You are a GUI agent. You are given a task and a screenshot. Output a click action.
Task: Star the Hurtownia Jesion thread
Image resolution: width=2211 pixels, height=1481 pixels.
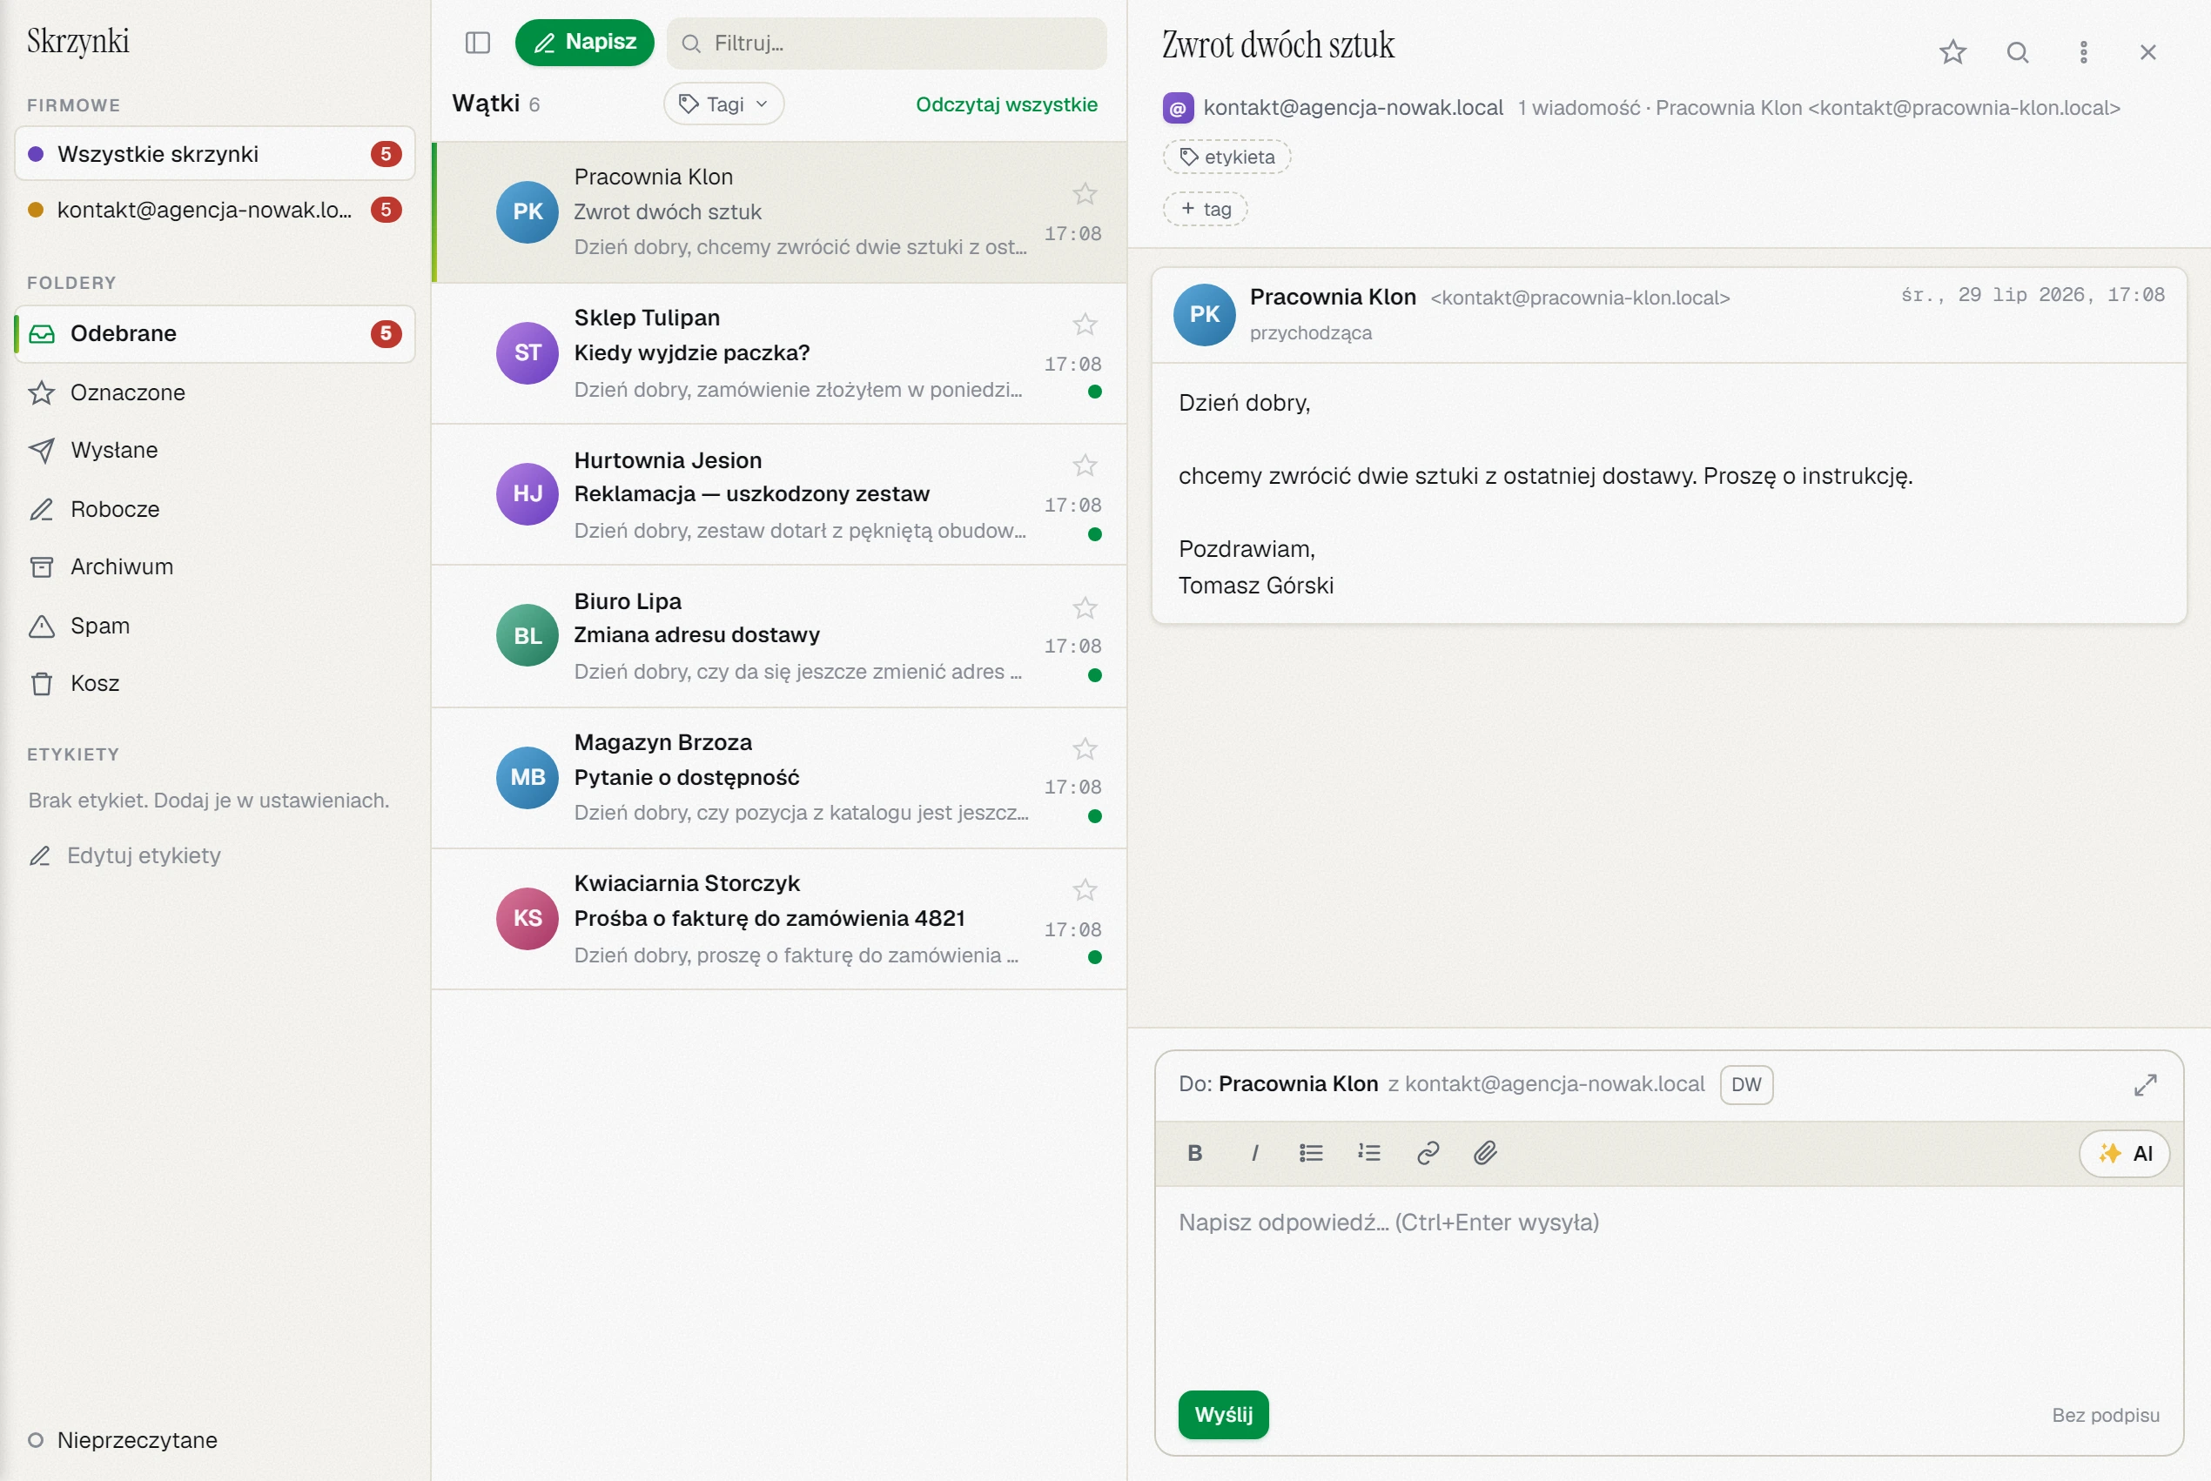[x=1085, y=465]
